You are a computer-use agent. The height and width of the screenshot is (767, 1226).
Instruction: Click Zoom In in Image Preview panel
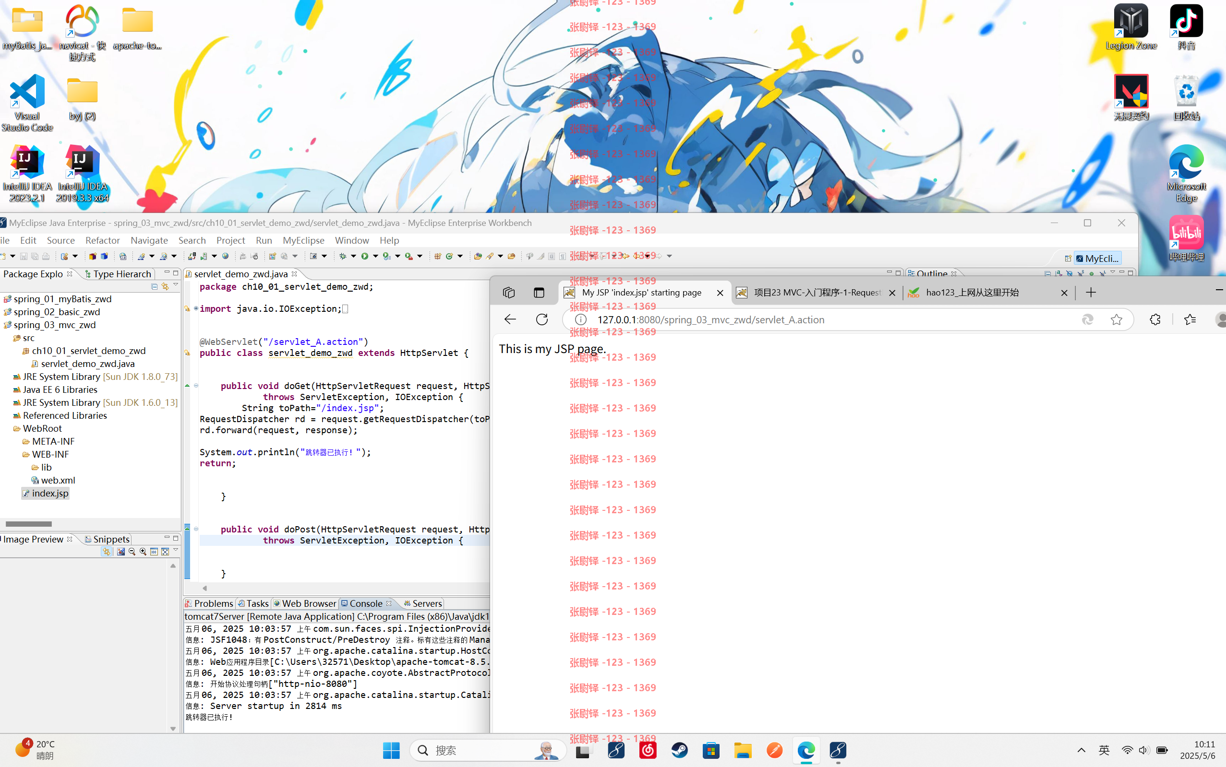[143, 552]
